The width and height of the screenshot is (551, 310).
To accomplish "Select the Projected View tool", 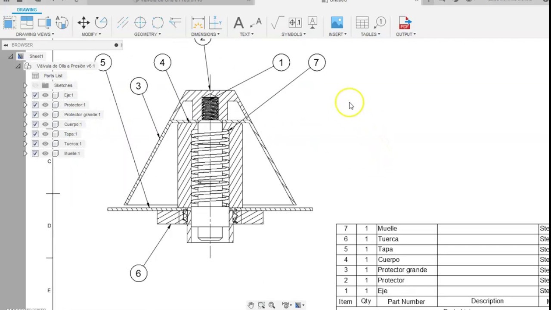I will pyautogui.click(x=27, y=22).
